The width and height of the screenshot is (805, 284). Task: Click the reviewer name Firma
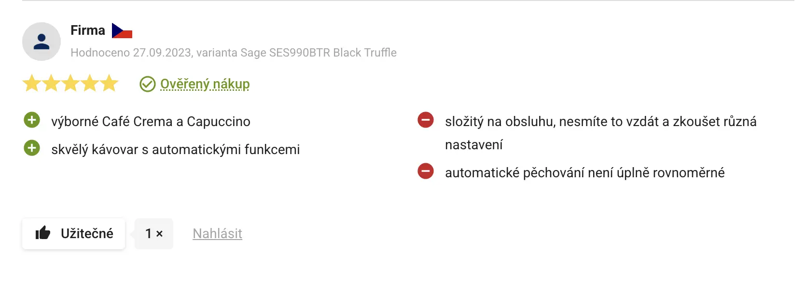point(88,30)
